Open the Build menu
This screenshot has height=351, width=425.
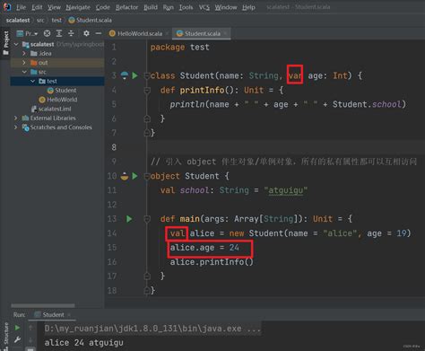(151, 7)
